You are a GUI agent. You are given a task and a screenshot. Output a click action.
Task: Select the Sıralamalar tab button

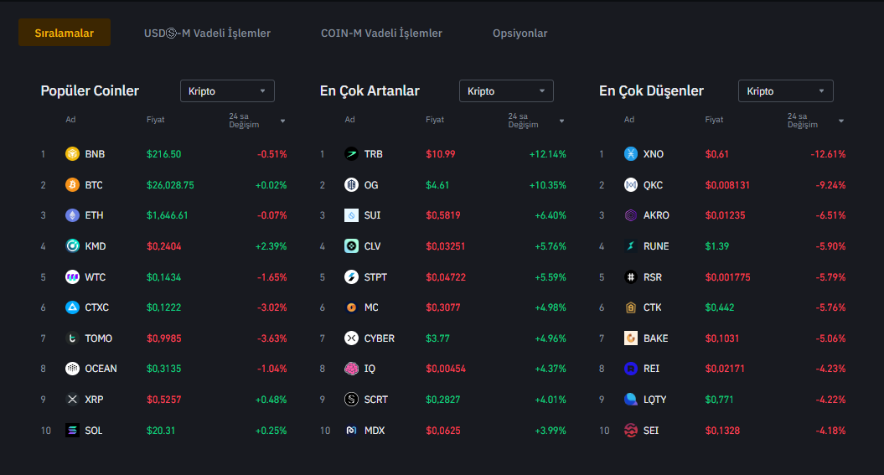pyautogui.click(x=65, y=34)
